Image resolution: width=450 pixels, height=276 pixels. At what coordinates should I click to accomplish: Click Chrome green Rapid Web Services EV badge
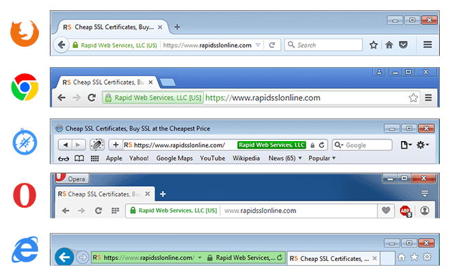click(153, 98)
